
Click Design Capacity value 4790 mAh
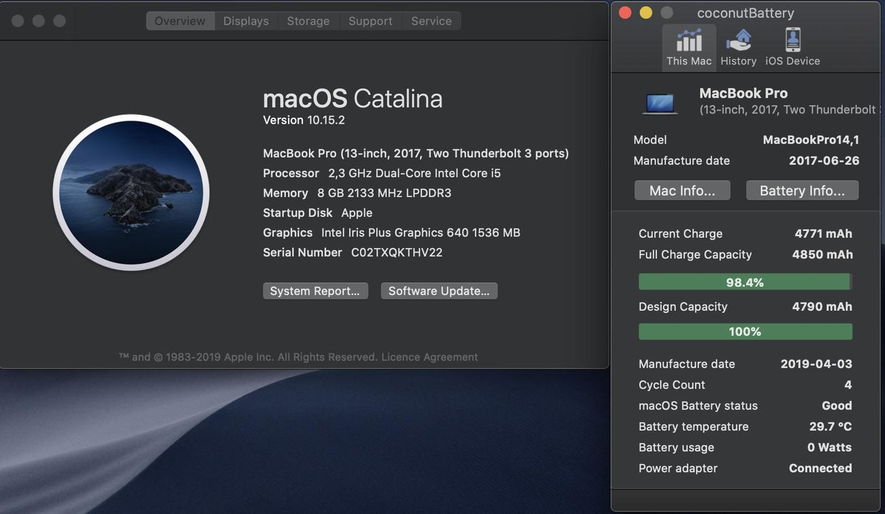coord(822,307)
